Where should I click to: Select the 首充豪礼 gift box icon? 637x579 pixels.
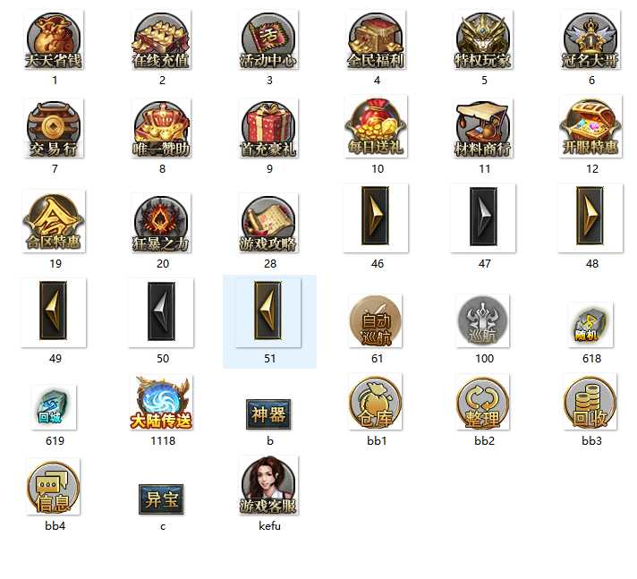tap(268, 128)
